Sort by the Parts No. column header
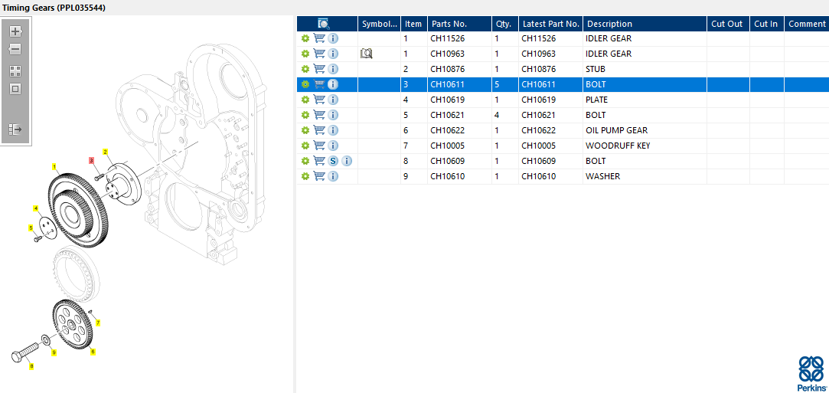 click(x=459, y=24)
